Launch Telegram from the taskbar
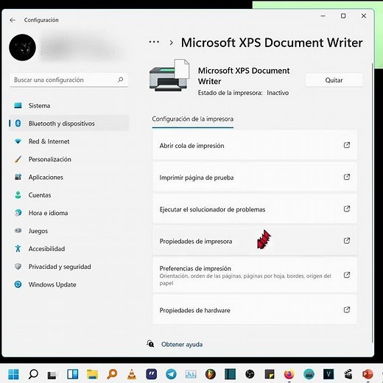The width and height of the screenshot is (383, 383). click(x=171, y=374)
